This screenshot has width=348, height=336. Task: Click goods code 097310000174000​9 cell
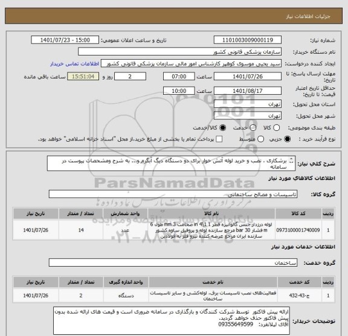[x=298, y=230]
